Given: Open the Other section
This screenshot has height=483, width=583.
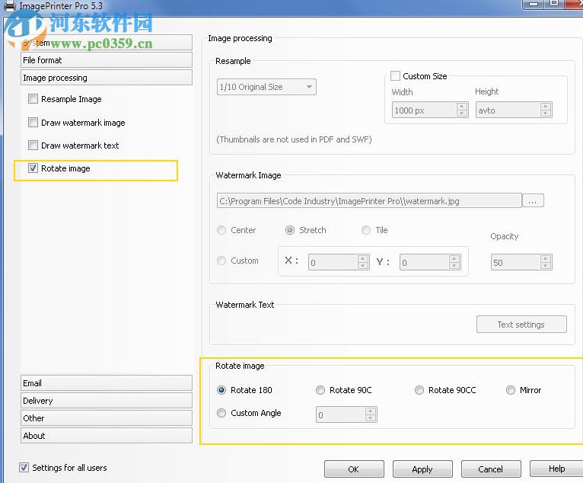Looking at the screenshot, I should tap(107, 418).
